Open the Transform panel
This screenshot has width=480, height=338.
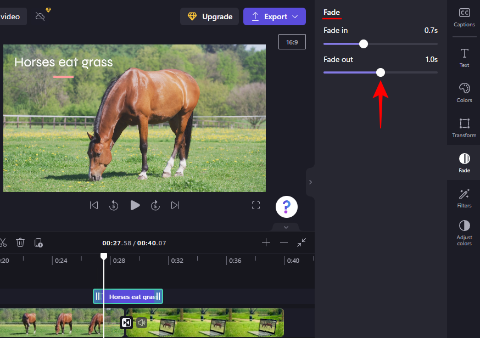coord(464,127)
